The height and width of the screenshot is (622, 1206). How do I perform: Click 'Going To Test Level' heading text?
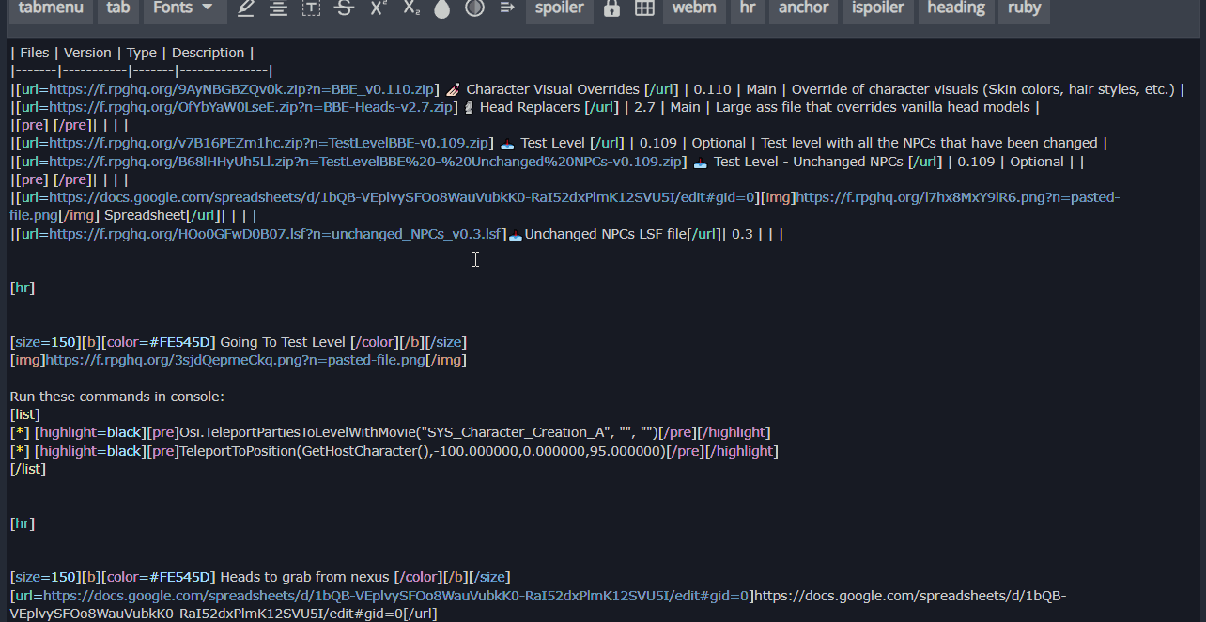283,342
